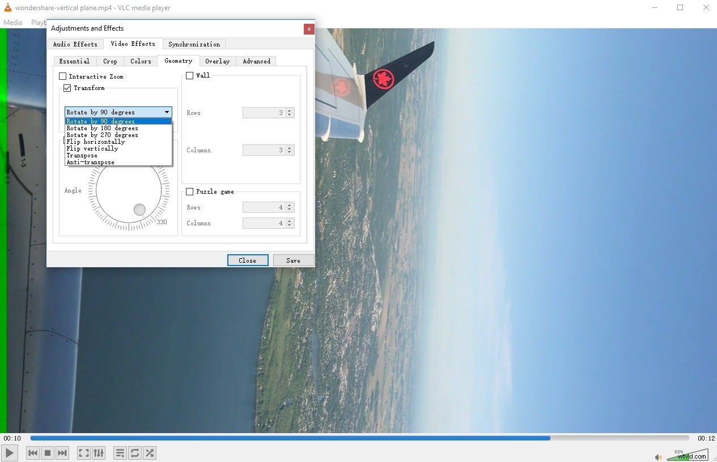The width and height of the screenshot is (717, 462).
Task: Jump back to the previous media item
Action: 32,452
